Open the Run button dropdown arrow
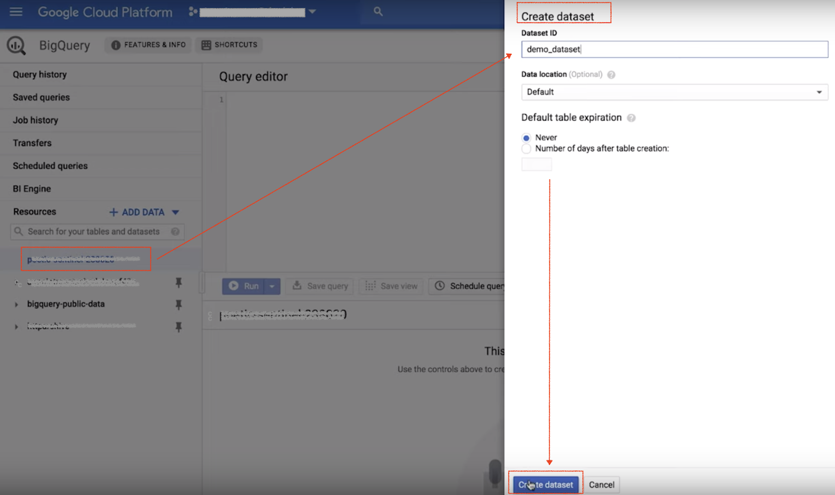 [272, 286]
